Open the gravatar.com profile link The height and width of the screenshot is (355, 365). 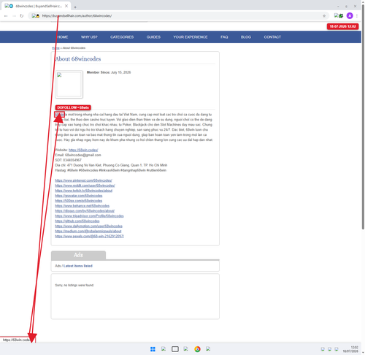[79, 196]
